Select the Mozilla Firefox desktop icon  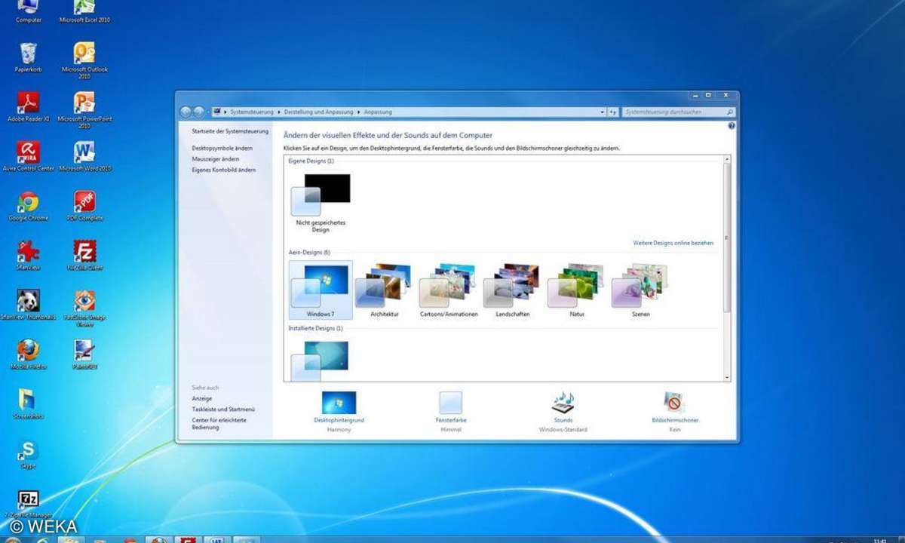28,354
